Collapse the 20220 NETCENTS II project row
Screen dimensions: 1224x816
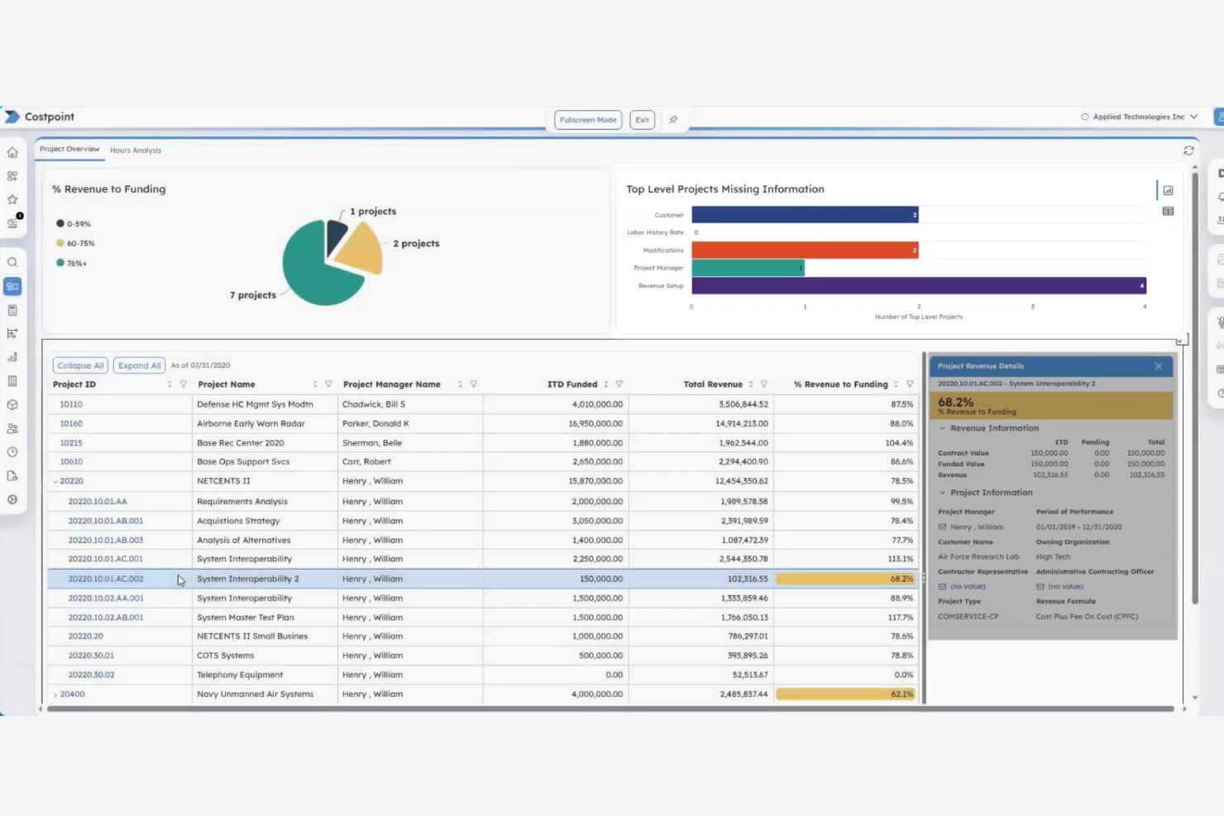click(x=54, y=480)
